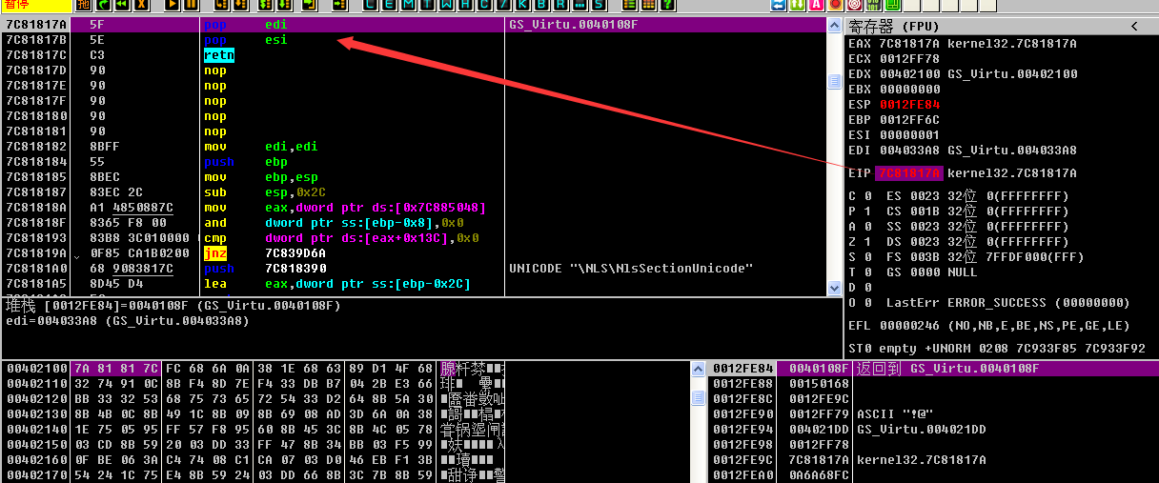The width and height of the screenshot is (1159, 483).
Task: Click the left arrow in registers header
Action: 1134,26
